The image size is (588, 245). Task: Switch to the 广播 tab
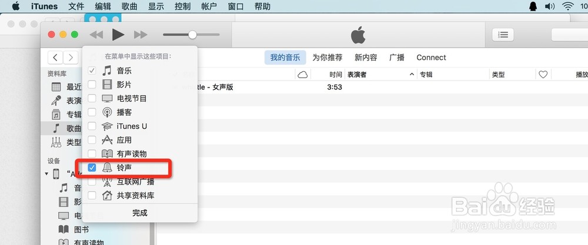(x=397, y=58)
